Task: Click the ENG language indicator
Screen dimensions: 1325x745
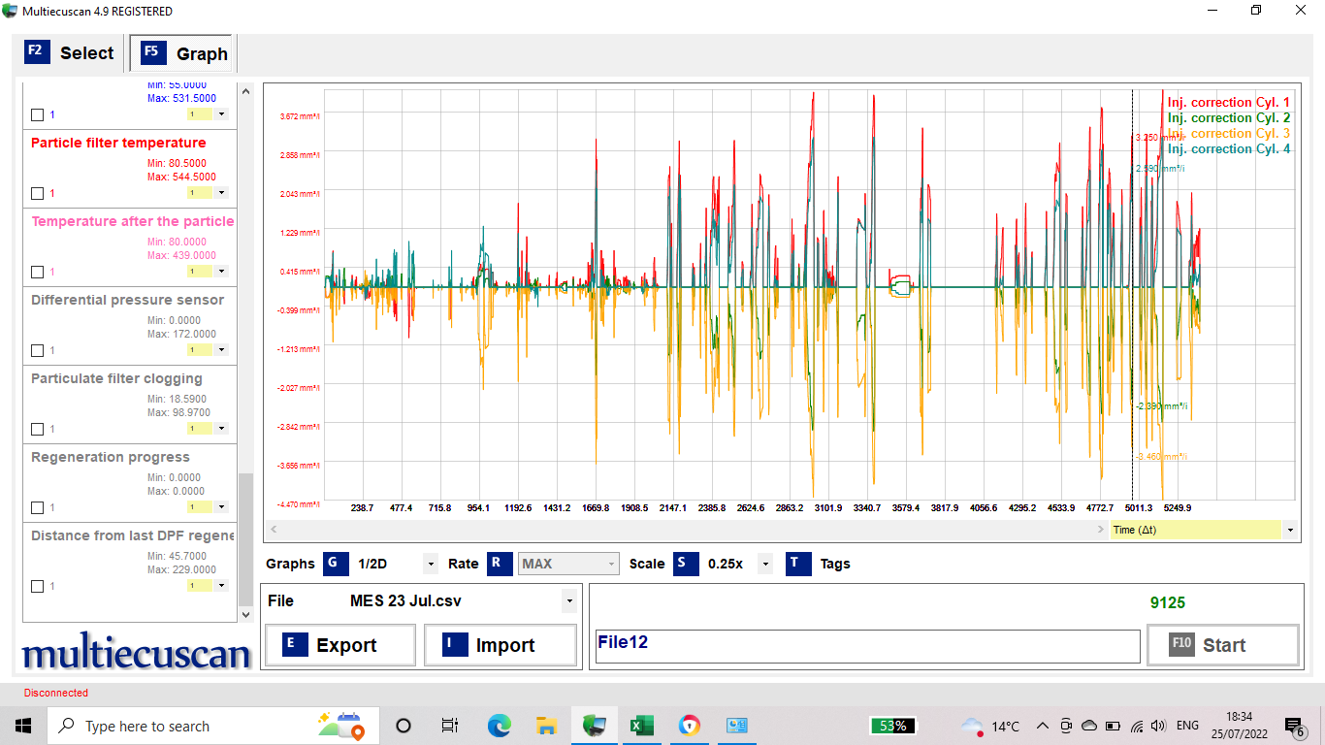Action: (x=1187, y=726)
